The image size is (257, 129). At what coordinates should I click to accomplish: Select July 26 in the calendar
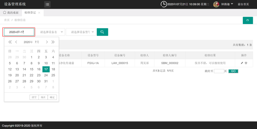point(10,81)
